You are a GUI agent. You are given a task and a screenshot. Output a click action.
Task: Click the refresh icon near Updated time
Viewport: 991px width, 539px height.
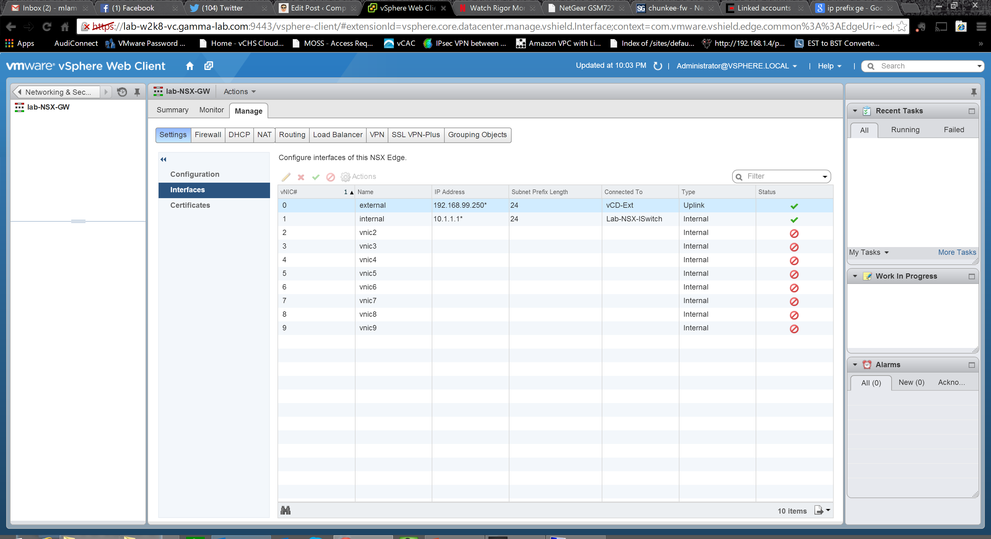pyautogui.click(x=658, y=66)
